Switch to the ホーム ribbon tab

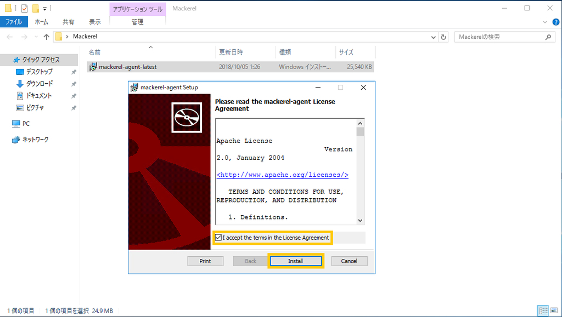(x=42, y=22)
